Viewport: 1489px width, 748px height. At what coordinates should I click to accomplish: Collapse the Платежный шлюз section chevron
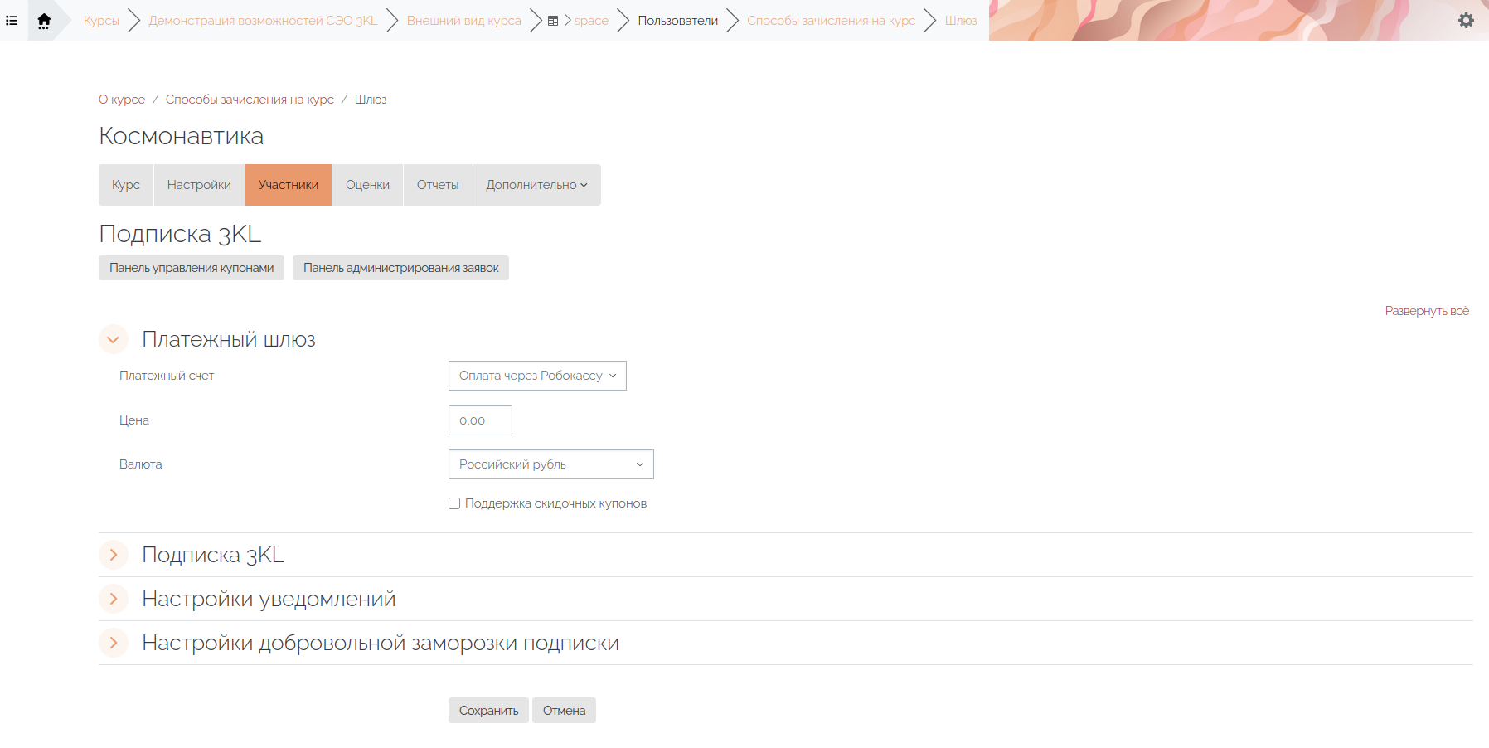coord(114,339)
